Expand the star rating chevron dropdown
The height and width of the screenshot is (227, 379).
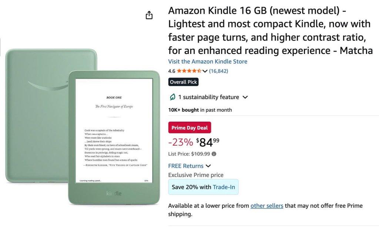pyautogui.click(x=205, y=71)
